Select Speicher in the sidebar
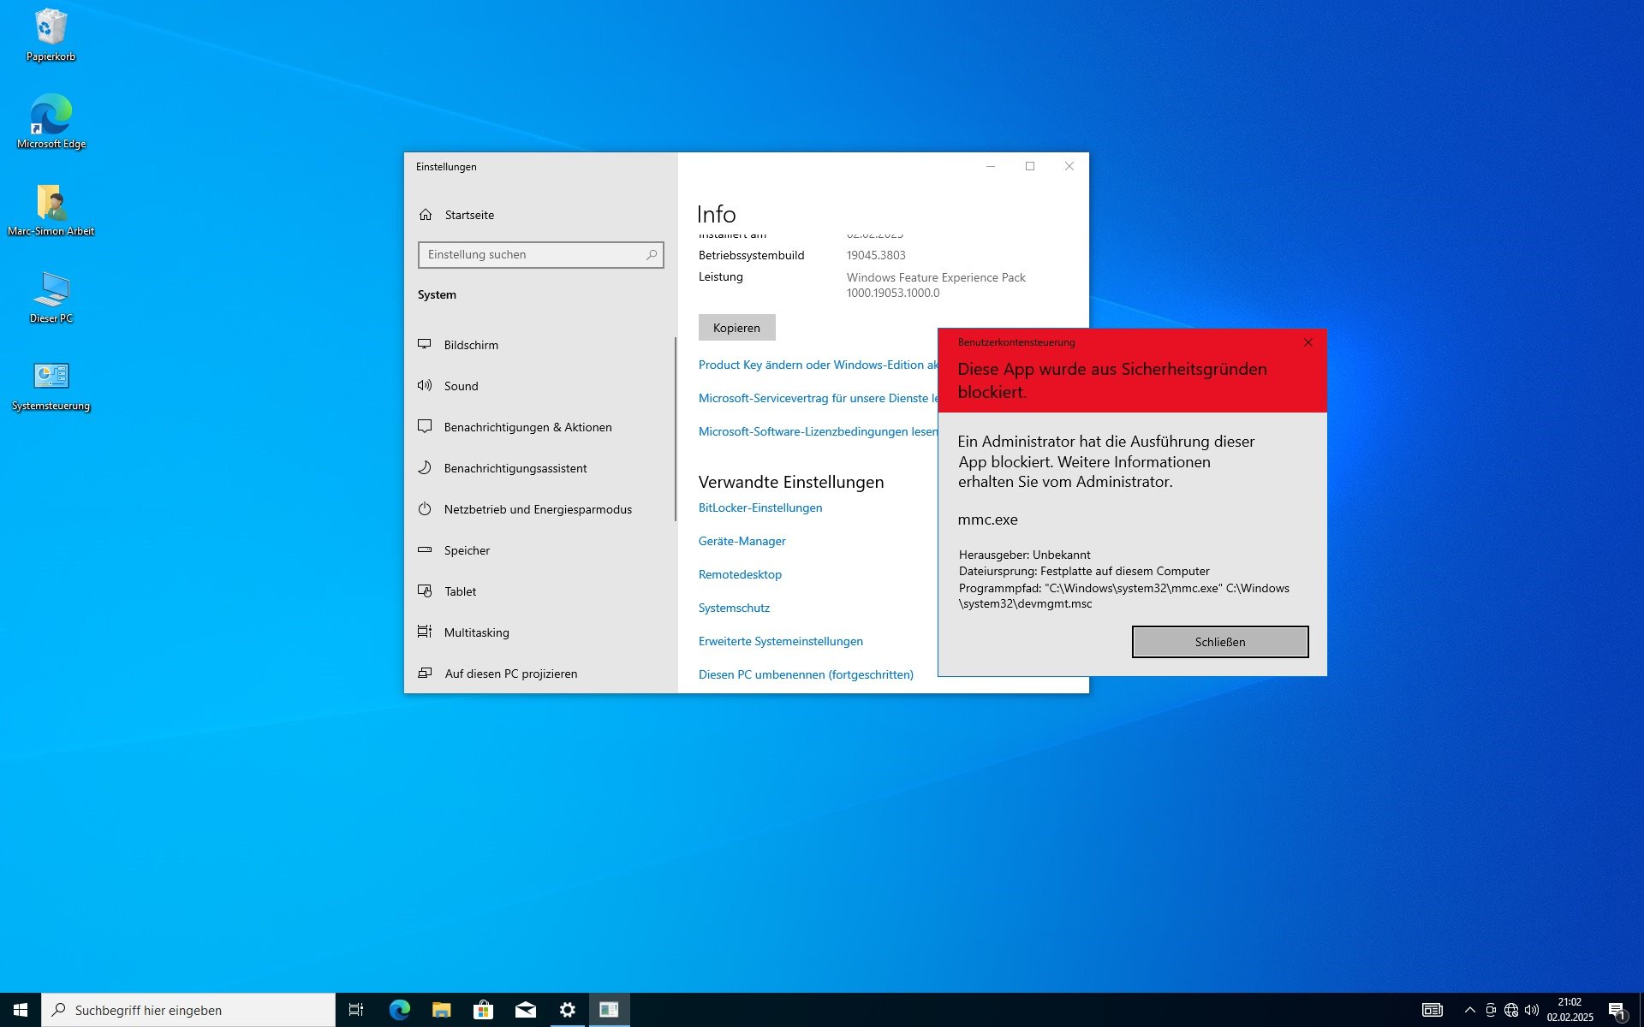The width and height of the screenshot is (1644, 1027). tap(467, 550)
